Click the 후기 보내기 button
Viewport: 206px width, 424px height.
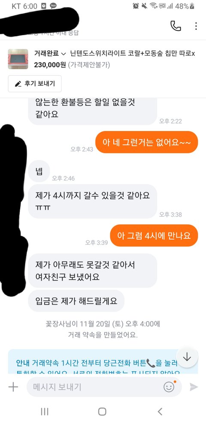click(35, 84)
